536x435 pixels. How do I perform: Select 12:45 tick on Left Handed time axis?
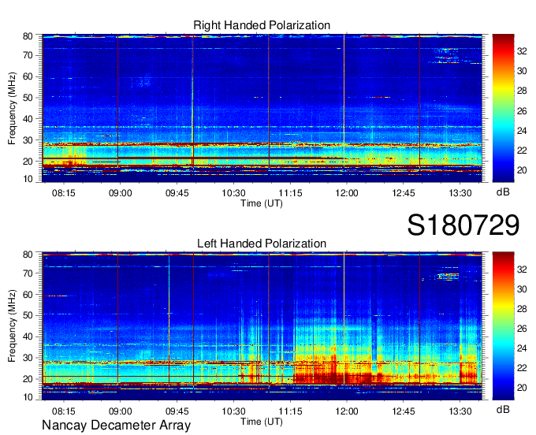(404, 411)
